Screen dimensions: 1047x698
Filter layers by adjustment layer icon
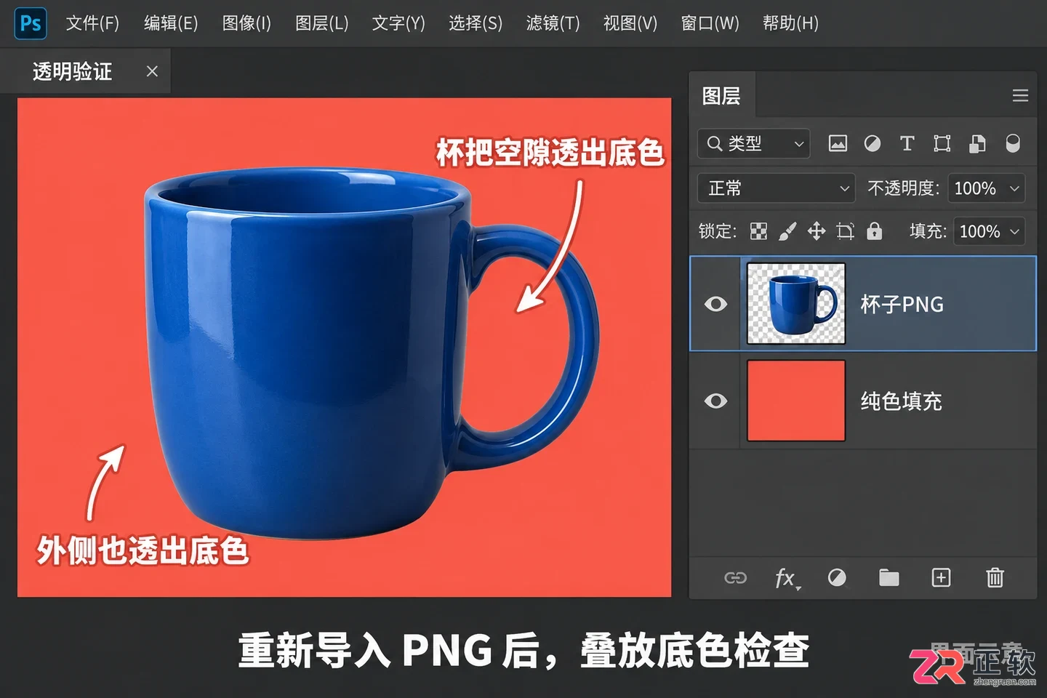click(x=872, y=143)
